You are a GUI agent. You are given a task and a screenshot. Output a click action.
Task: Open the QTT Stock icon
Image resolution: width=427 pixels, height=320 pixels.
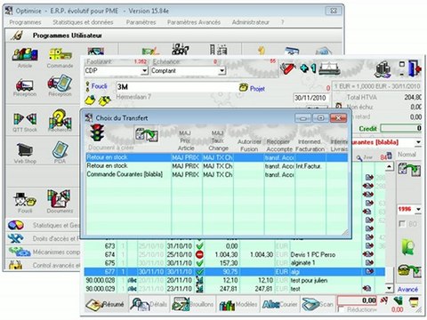pyautogui.click(x=25, y=119)
